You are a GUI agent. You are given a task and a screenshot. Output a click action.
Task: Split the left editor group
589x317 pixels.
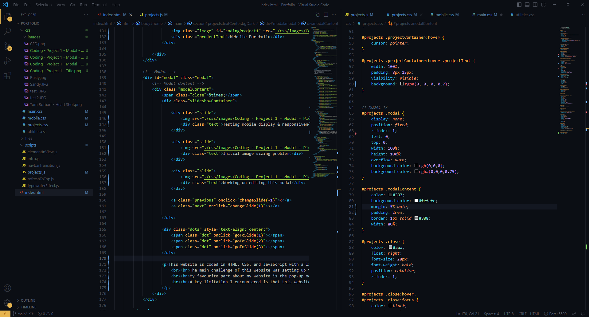pos(326,15)
